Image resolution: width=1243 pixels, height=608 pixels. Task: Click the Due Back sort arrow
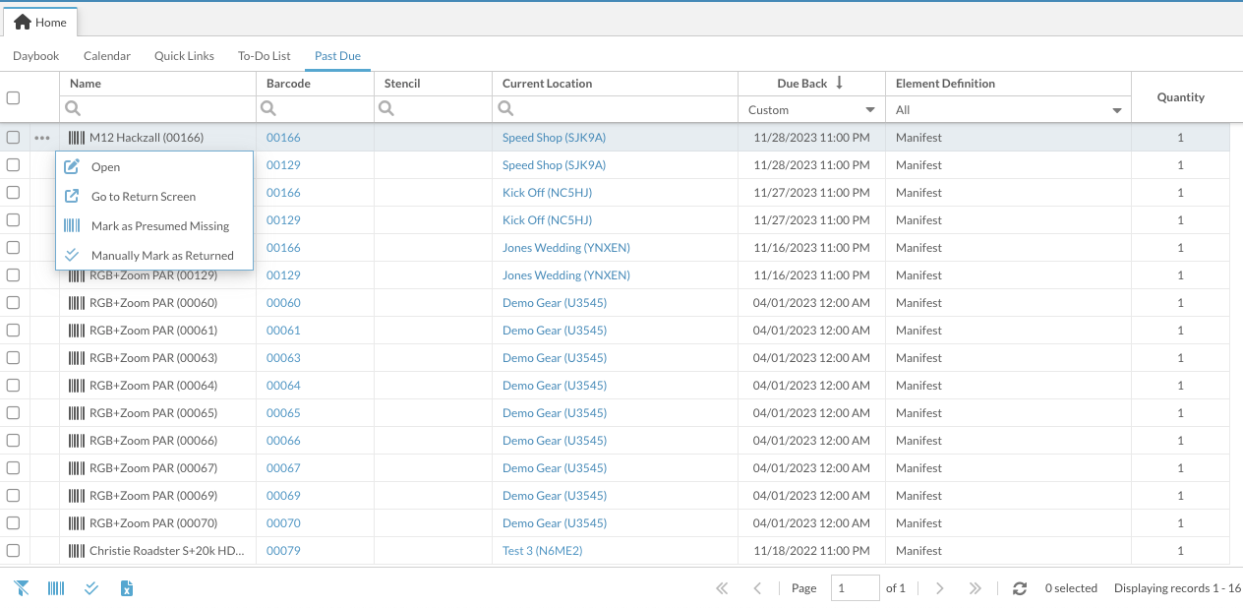[839, 84]
